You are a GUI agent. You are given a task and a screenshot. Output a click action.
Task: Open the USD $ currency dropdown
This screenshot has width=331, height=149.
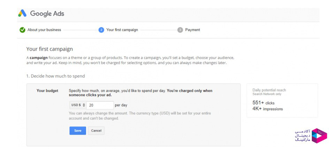point(78,105)
